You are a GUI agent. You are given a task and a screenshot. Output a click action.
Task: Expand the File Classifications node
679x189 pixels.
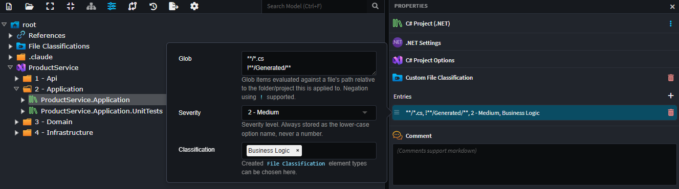[10, 46]
